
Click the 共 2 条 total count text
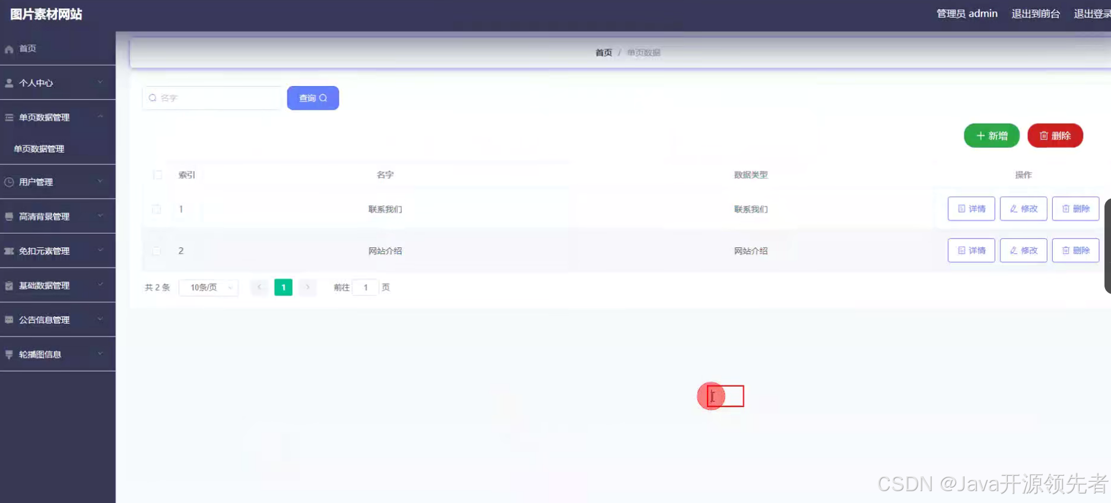[x=157, y=288]
